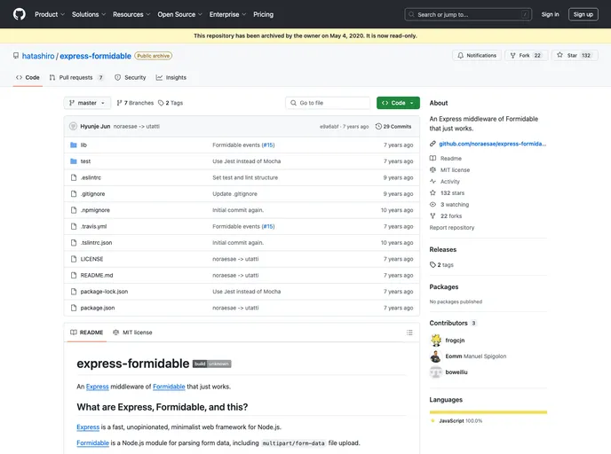Open the green Code dropdown button
The height and width of the screenshot is (454, 611).
(398, 103)
